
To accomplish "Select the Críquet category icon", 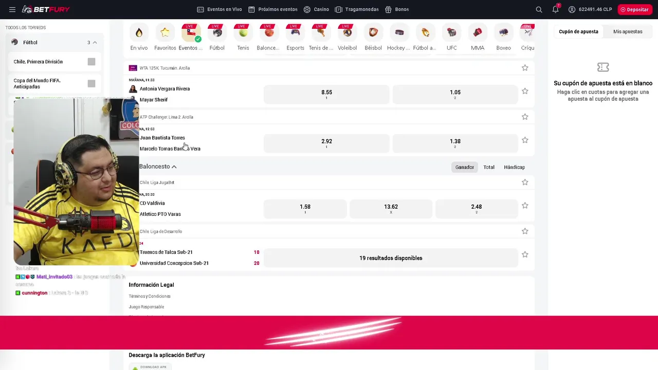I will coord(527,32).
